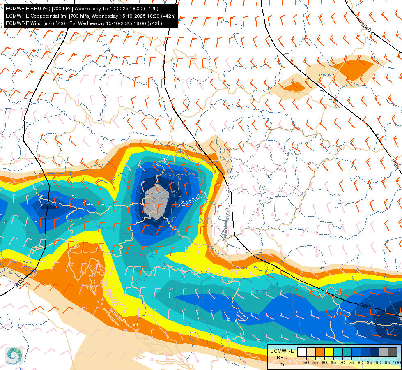Image resolution: width=402 pixels, height=370 pixels.
Task: Select the teal 70–75 legend swatch
Action: 347,352
